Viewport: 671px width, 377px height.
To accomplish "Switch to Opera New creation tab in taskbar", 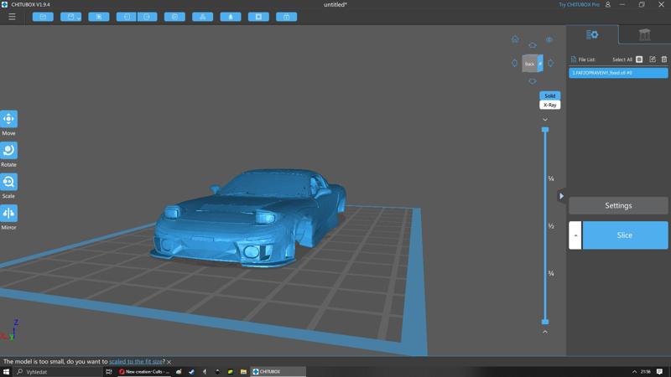I will [x=144, y=372].
